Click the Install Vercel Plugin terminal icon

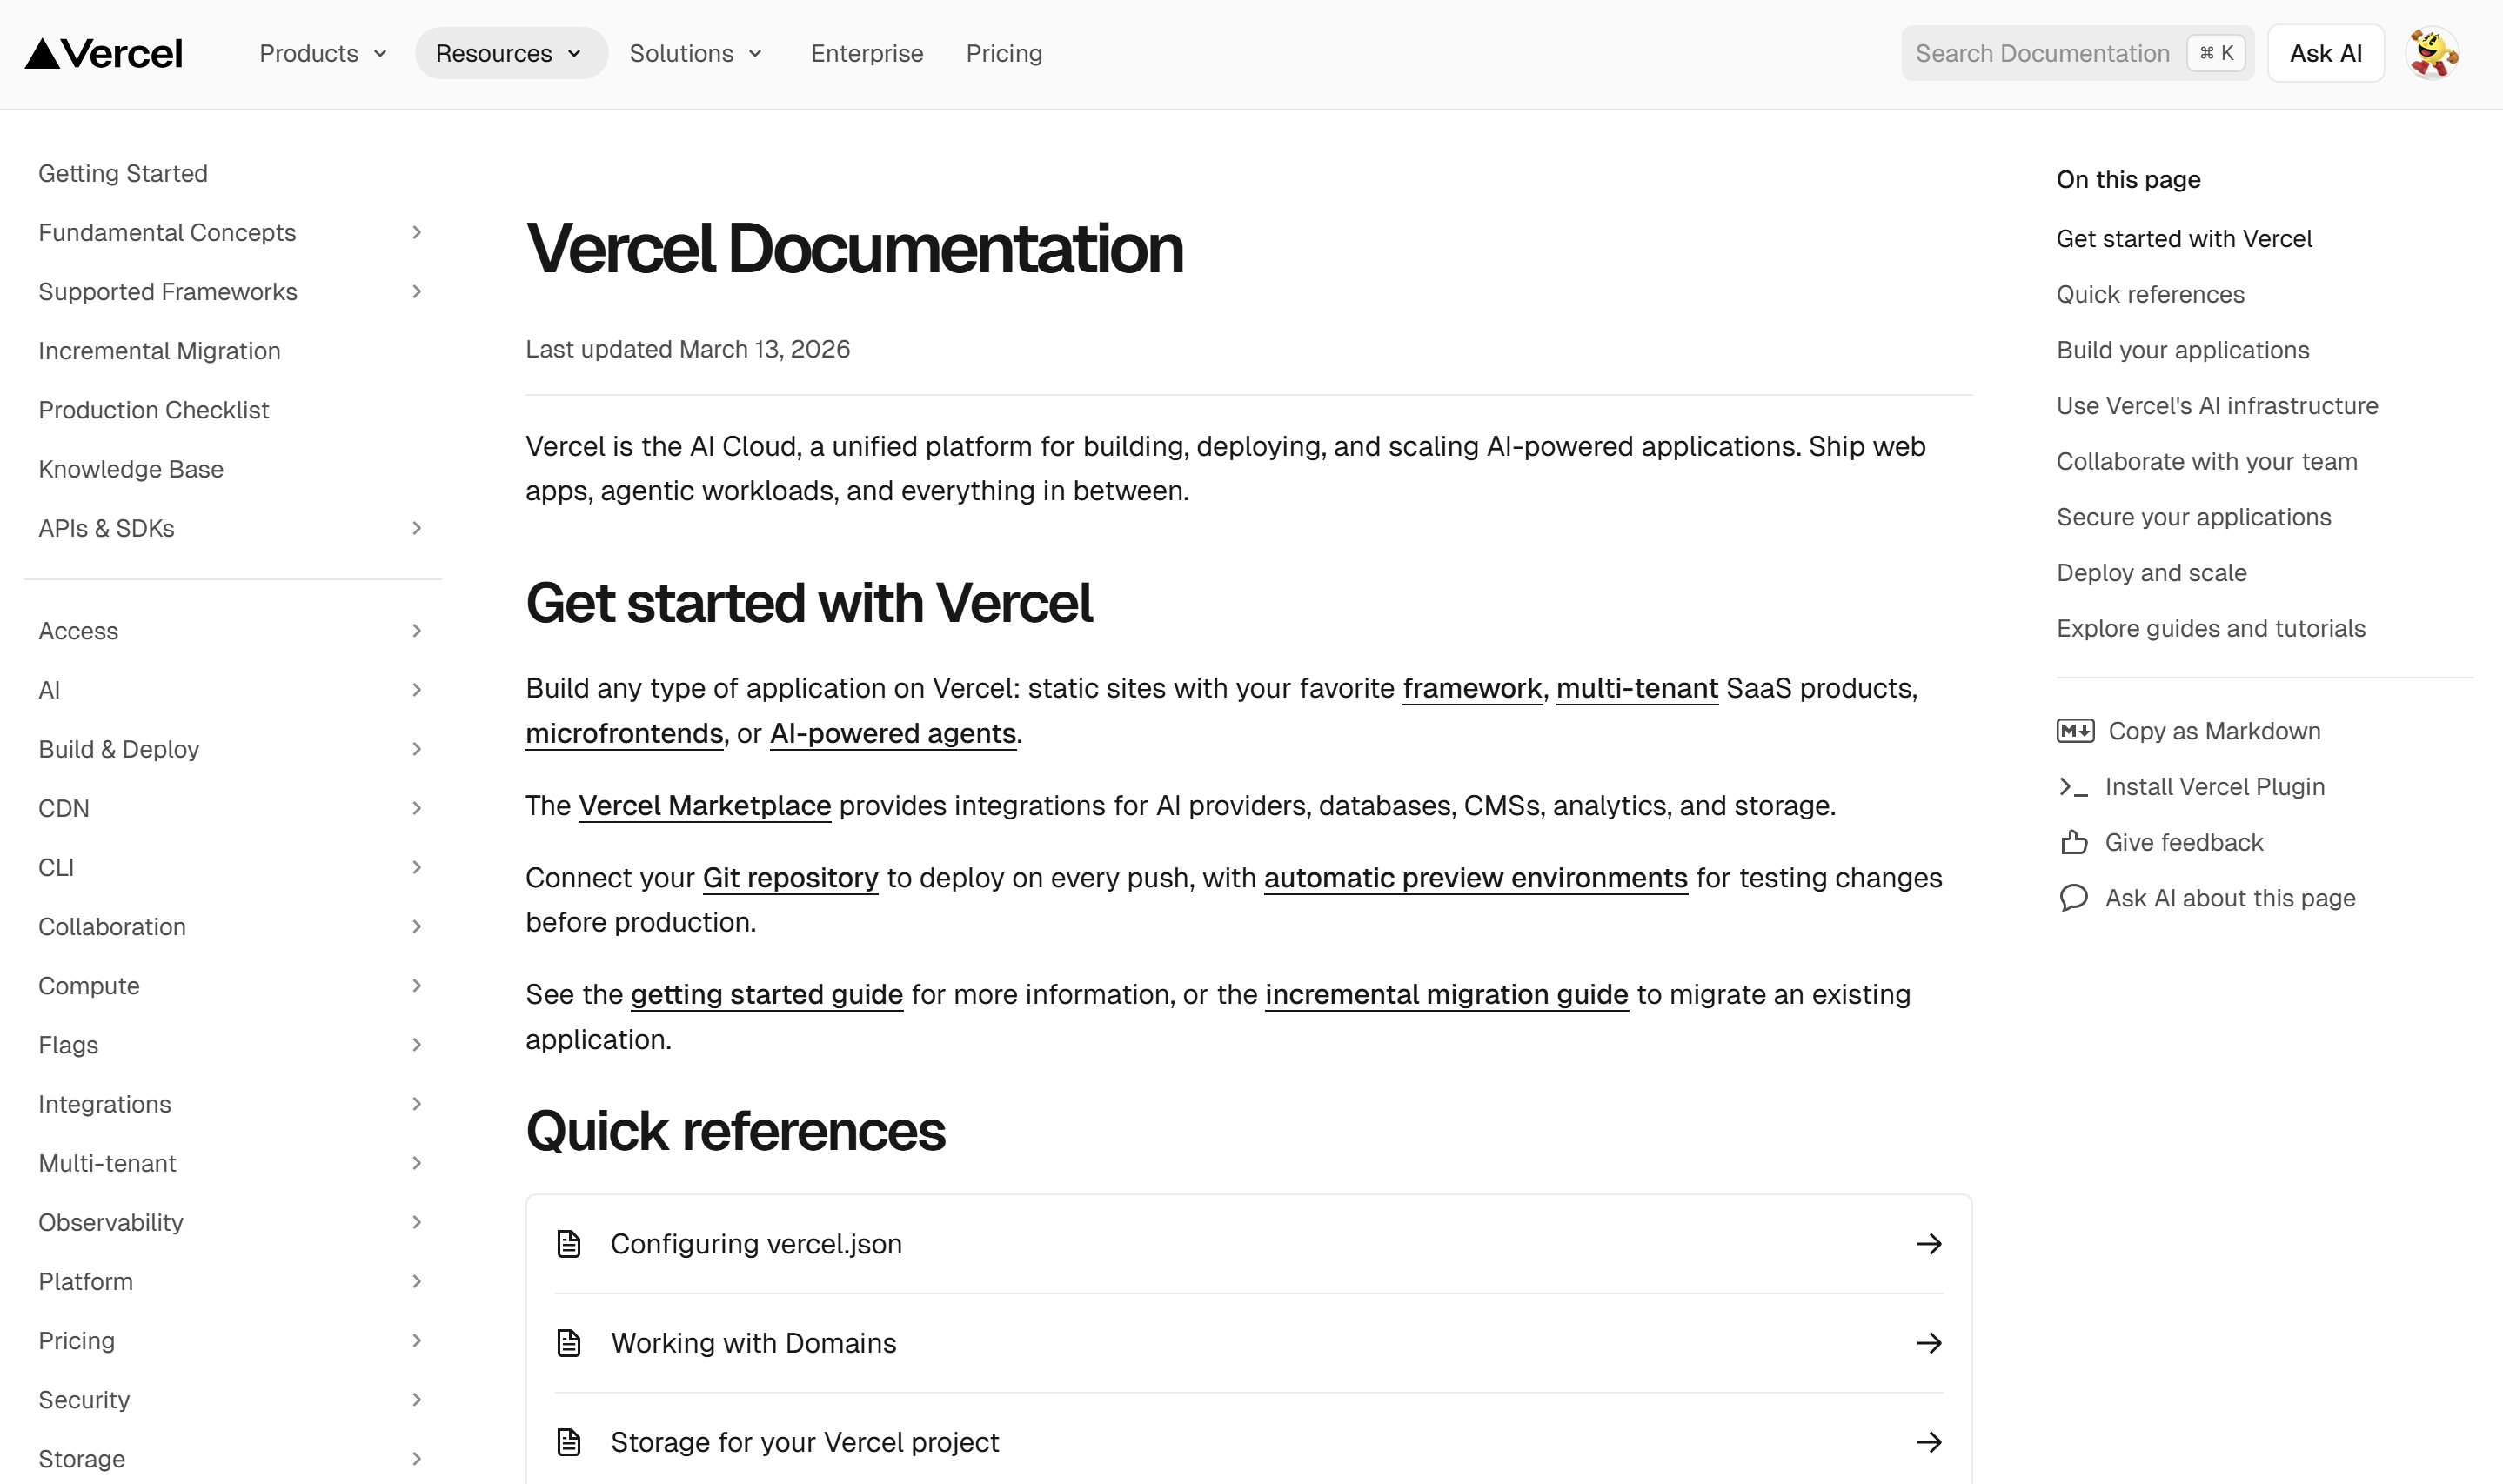tap(2073, 787)
